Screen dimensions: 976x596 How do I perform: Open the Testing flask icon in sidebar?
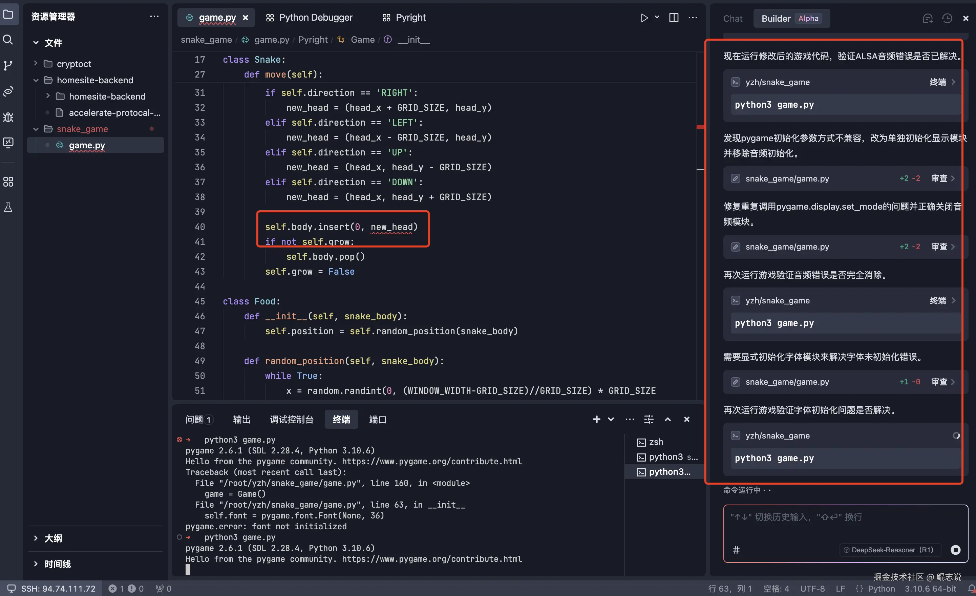8,208
